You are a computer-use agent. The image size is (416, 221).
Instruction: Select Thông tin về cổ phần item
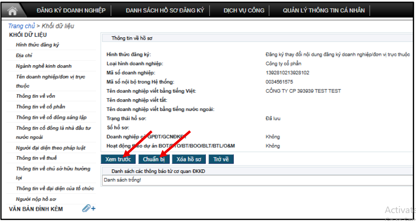[x=41, y=107]
